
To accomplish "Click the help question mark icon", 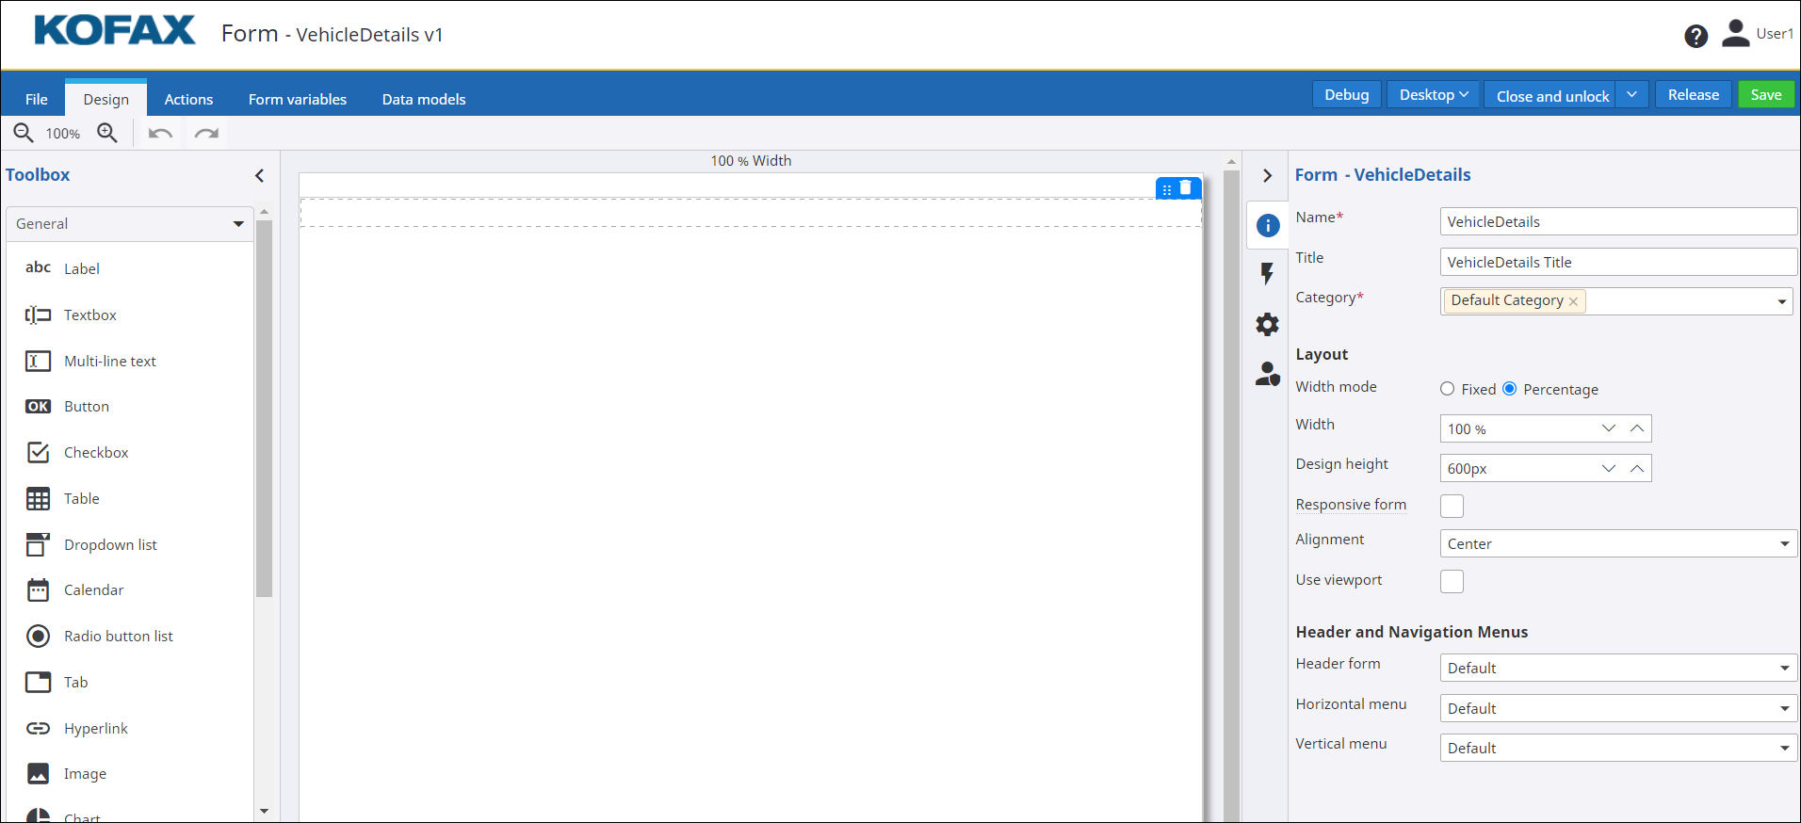I will click(1696, 36).
